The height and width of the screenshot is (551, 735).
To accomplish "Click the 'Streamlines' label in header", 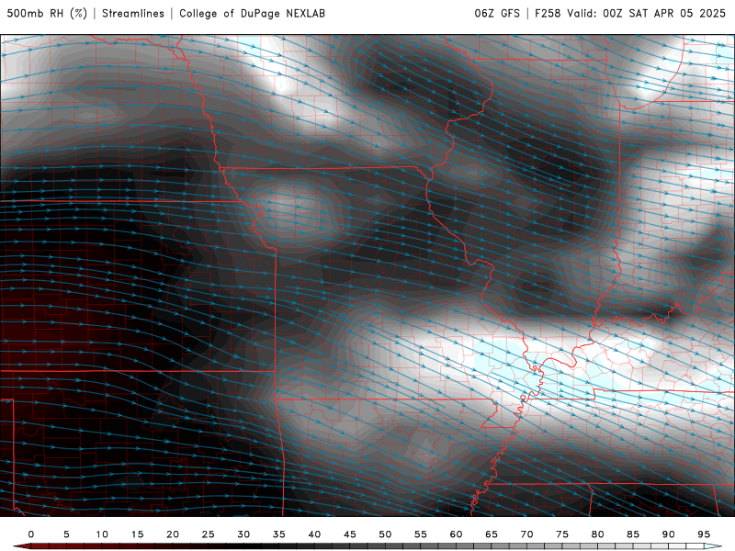I will tap(133, 14).
